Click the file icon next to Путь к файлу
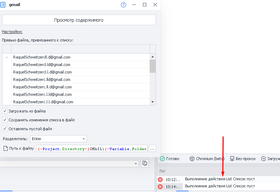This screenshot has width=280, height=192. [6, 148]
